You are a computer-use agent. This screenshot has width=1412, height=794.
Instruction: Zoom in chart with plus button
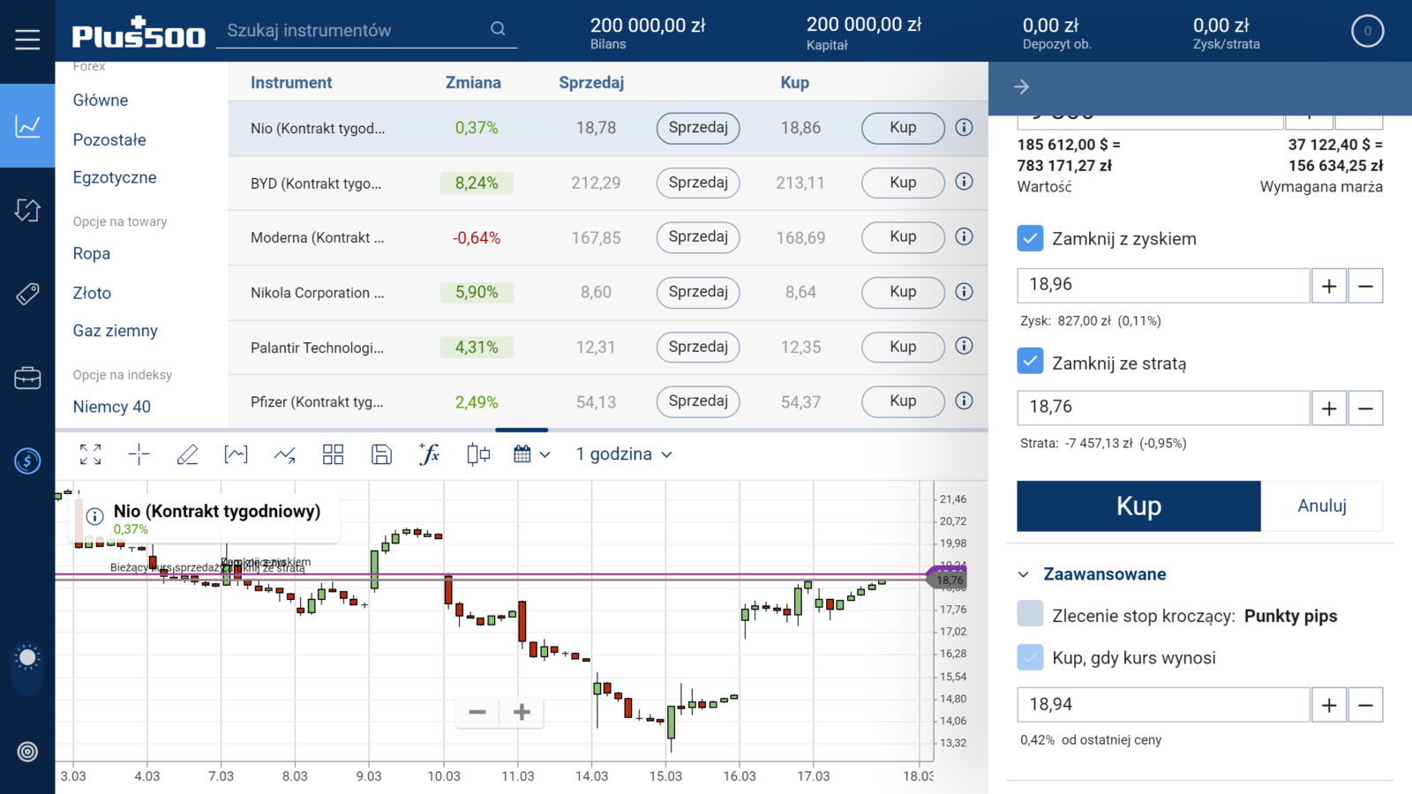[522, 712]
